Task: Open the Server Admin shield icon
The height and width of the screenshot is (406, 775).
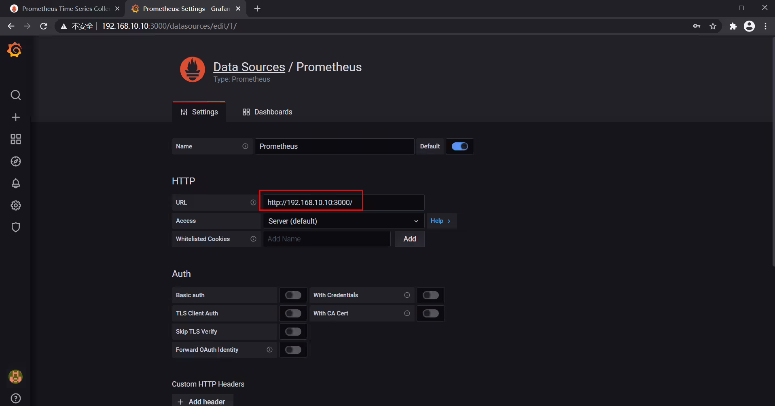Action: 16,227
